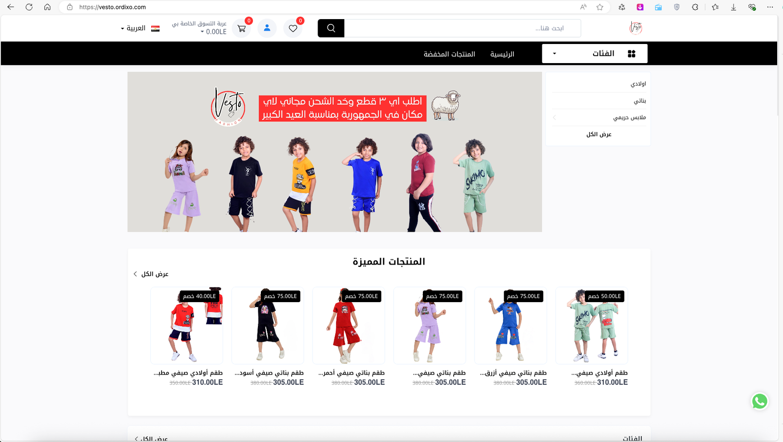Click عرض الكل beside featured products
Image resolution: width=783 pixels, height=442 pixels.
point(152,274)
